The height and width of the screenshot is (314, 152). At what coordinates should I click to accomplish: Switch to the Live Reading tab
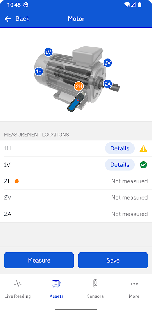(18, 289)
